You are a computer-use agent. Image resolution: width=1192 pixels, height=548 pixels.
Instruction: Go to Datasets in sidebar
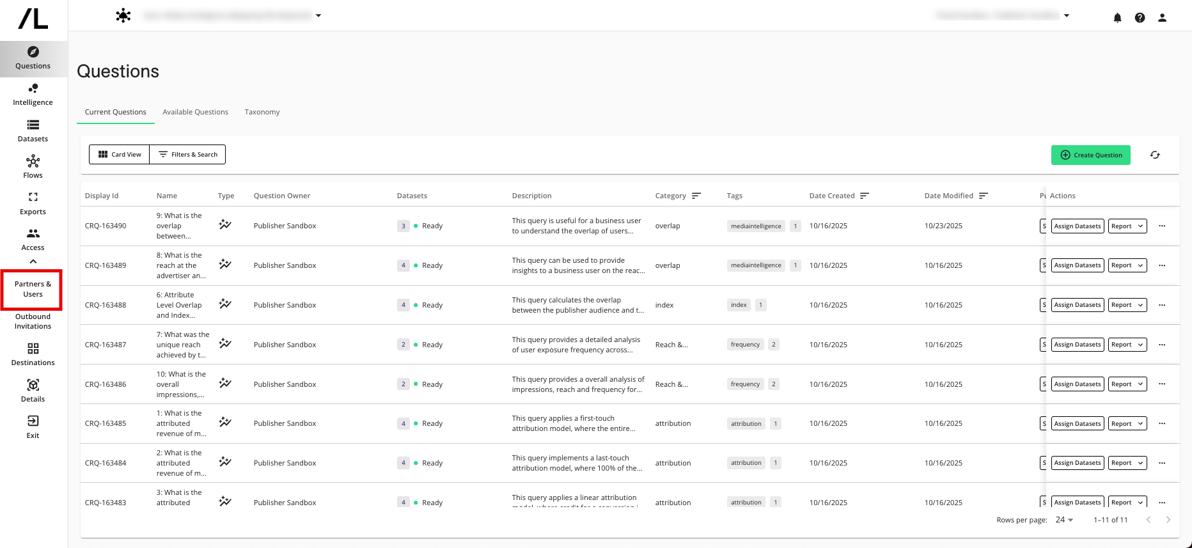33,131
